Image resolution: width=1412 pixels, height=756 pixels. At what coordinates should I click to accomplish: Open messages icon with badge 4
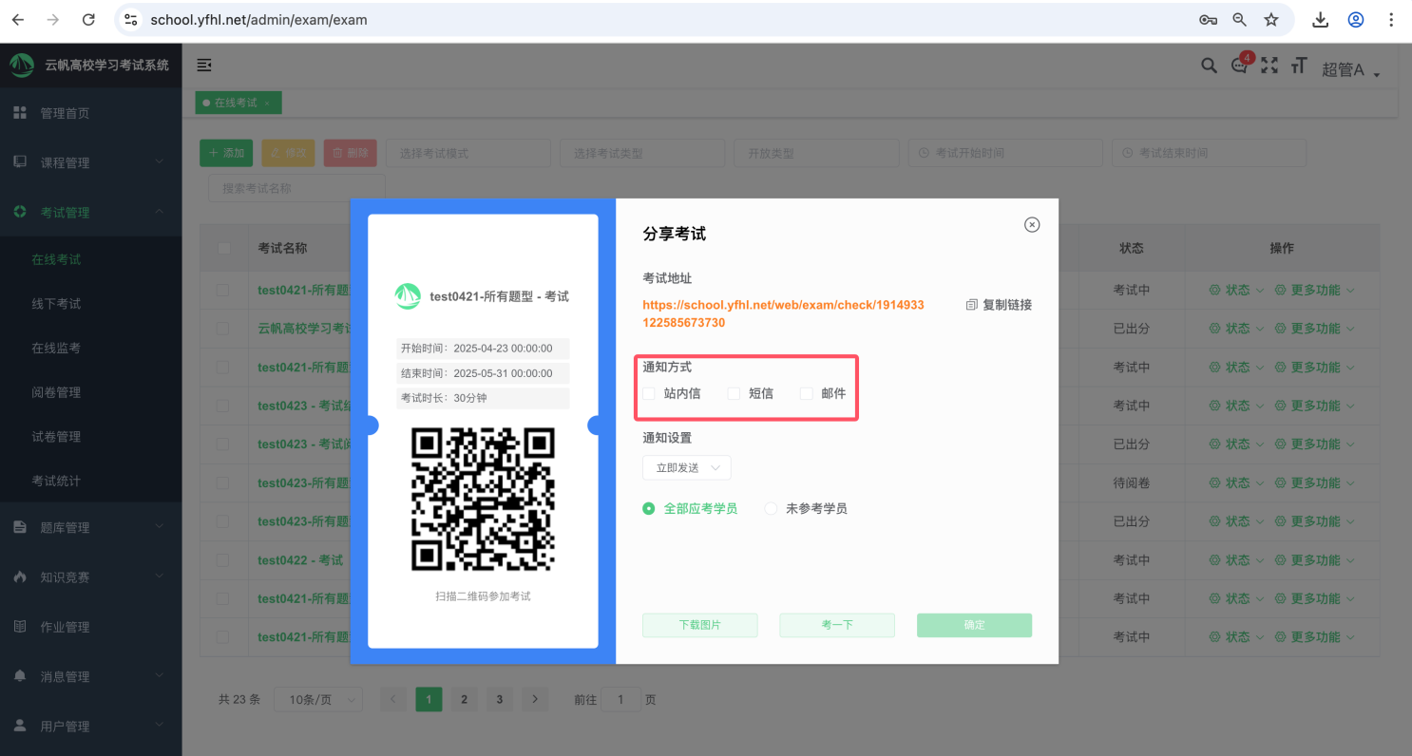coord(1239,66)
